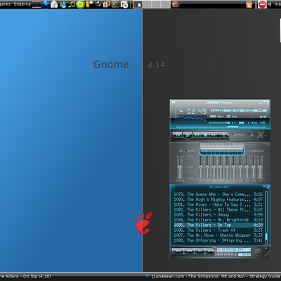Click the equalizer PREAMP slider

tap(180, 167)
